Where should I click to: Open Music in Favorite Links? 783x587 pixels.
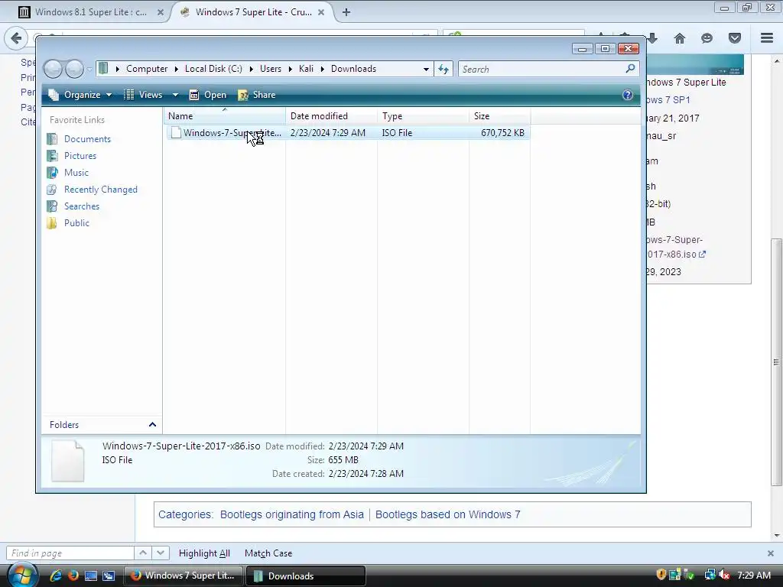(x=76, y=173)
